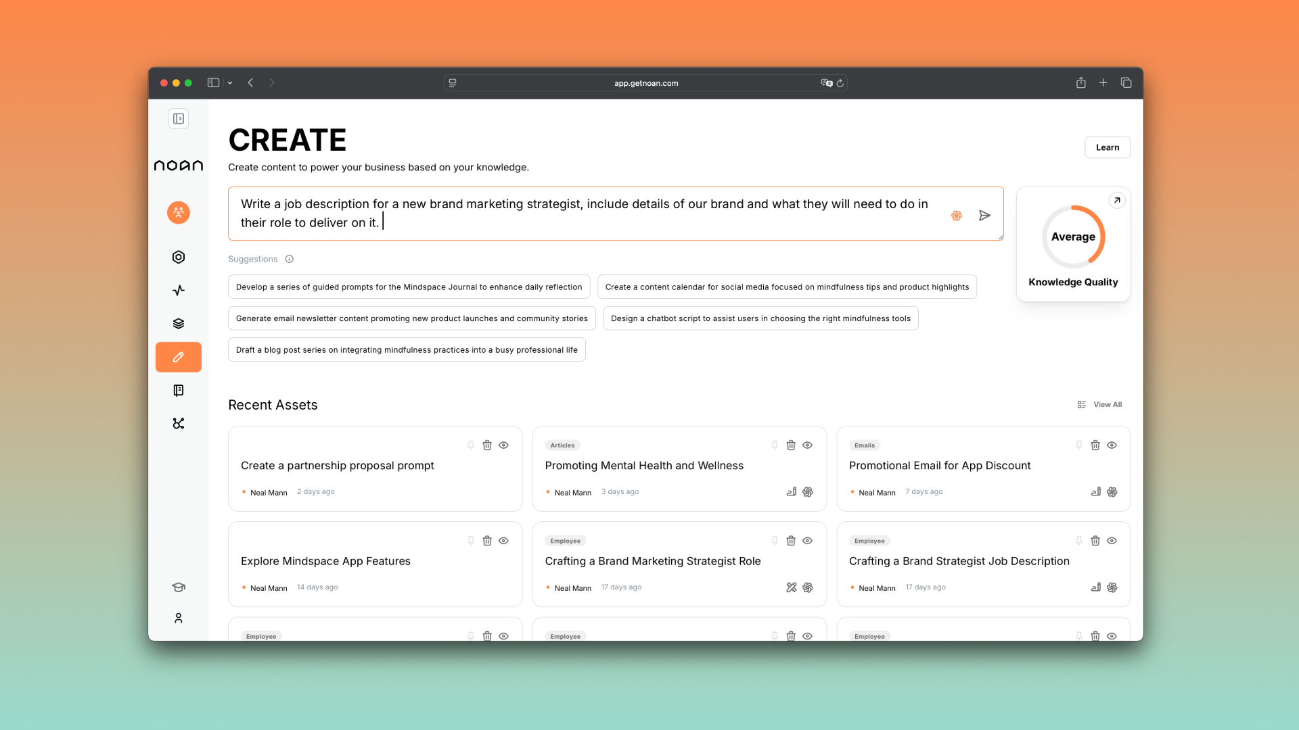The image size is (1299, 730).
Task: Click the app.getnoan.com address bar
Action: pyautogui.click(x=646, y=83)
